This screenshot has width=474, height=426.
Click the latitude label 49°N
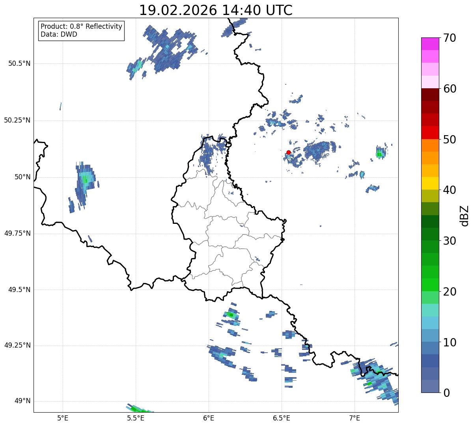coord(23,401)
